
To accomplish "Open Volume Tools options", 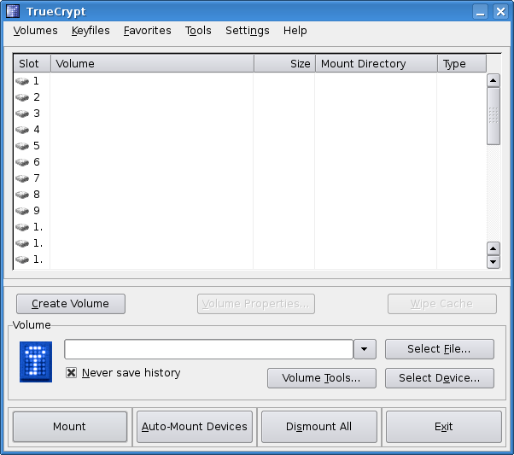I will [321, 378].
